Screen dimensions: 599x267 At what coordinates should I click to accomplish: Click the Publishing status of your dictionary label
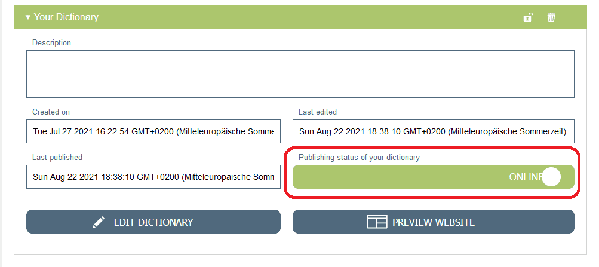point(360,158)
